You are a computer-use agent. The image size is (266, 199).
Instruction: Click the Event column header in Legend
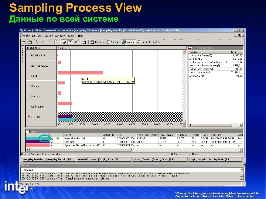tap(83, 135)
